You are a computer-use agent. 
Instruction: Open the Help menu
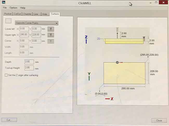click(23, 8)
